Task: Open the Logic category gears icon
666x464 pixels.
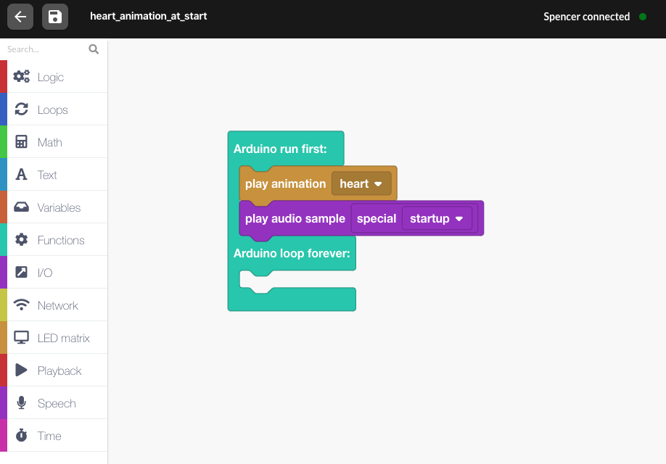Action: point(21,76)
